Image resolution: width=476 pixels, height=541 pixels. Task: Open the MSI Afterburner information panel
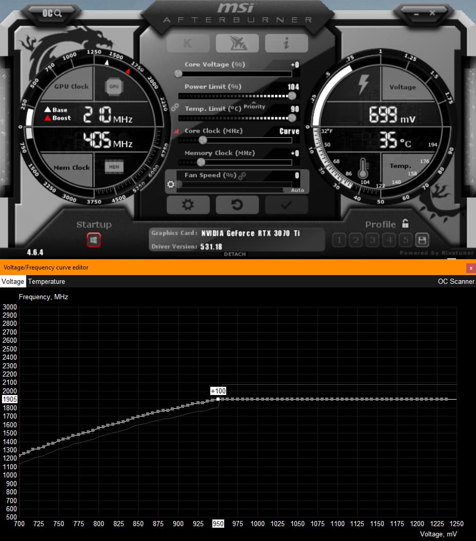[x=286, y=43]
